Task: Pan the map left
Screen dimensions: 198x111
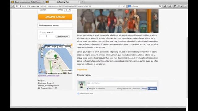Action: (x=41, y=49)
